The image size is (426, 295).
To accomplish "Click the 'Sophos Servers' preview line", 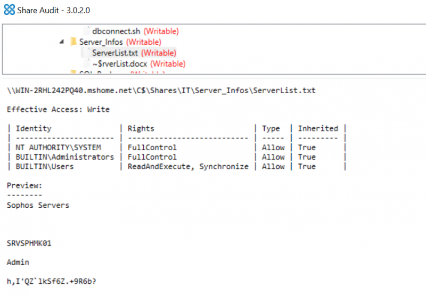I will (x=38, y=205).
